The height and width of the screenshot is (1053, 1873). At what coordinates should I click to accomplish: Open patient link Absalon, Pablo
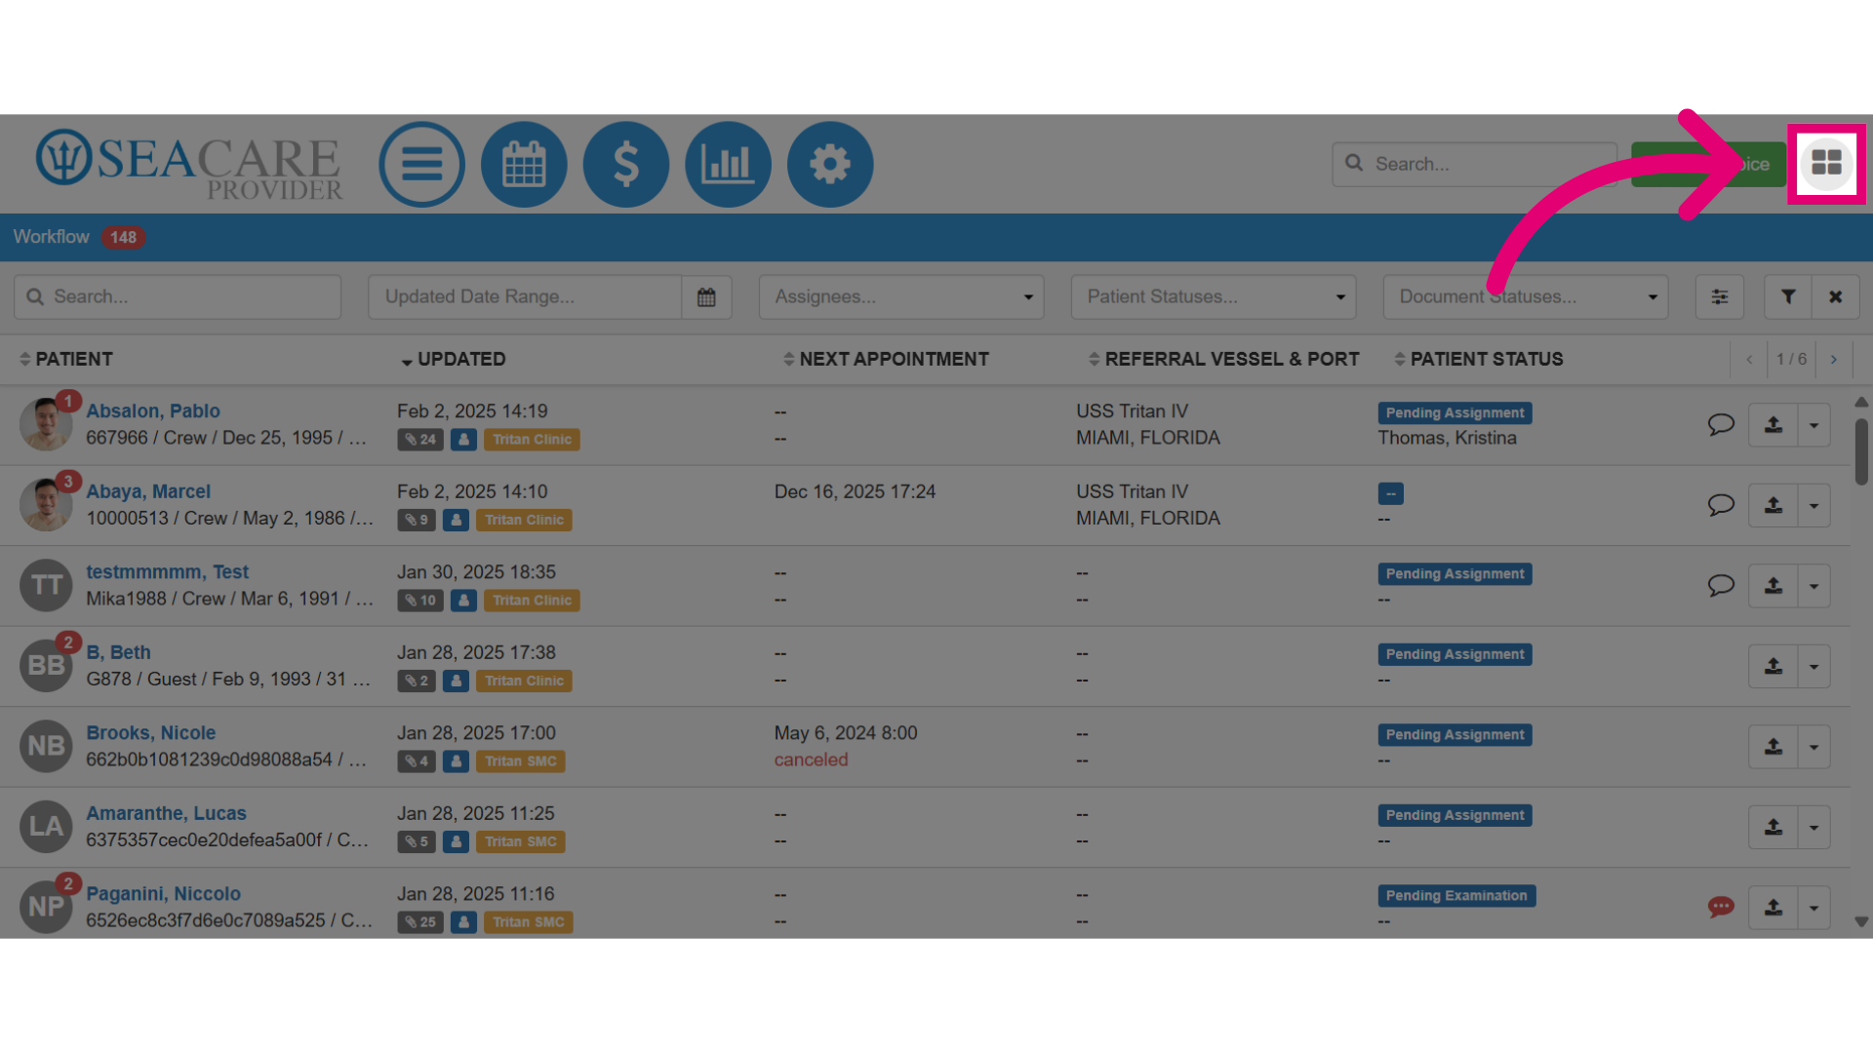tap(153, 410)
